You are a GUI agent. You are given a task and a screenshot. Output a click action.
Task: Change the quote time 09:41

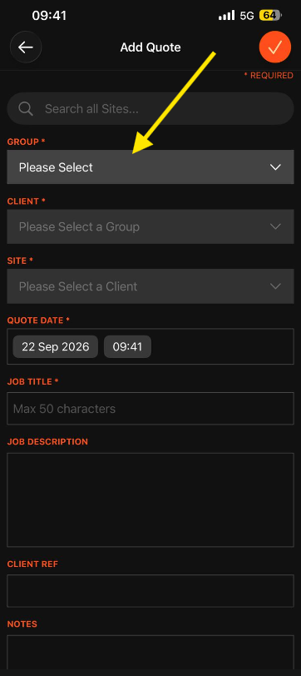(x=127, y=346)
